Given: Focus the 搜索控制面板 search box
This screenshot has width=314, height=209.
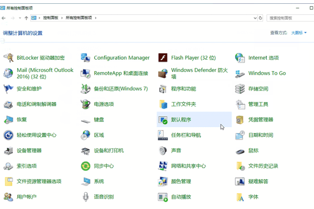Looking at the screenshot, I should [x=290, y=18].
